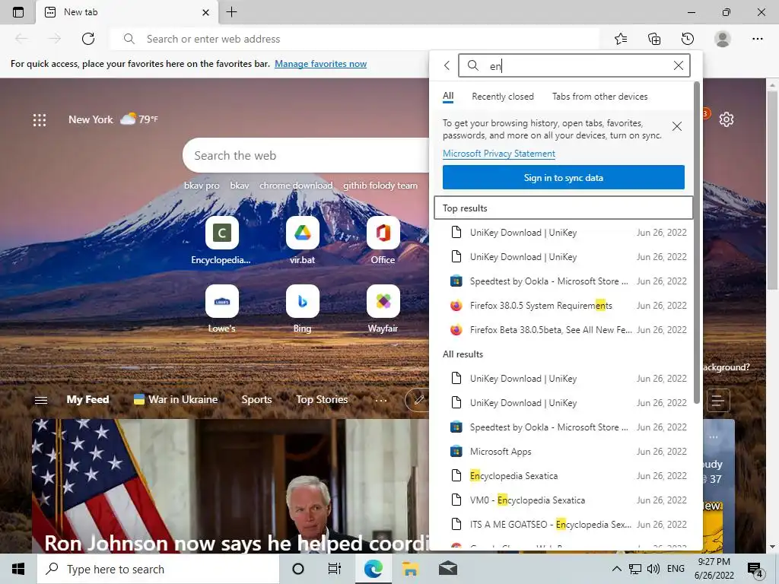The width and height of the screenshot is (779, 584).
Task: Show more feed categories ellipsis
Action: click(381, 400)
